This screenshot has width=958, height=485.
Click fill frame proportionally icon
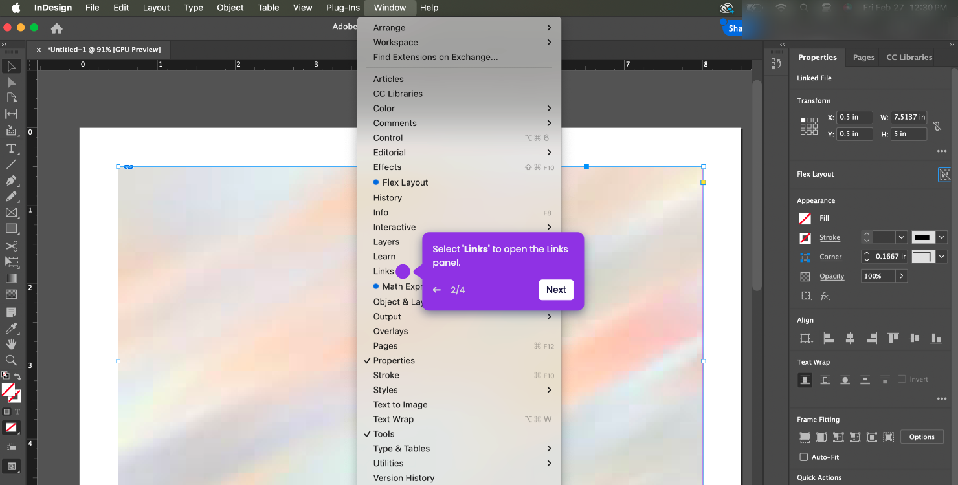click(805, 437)
